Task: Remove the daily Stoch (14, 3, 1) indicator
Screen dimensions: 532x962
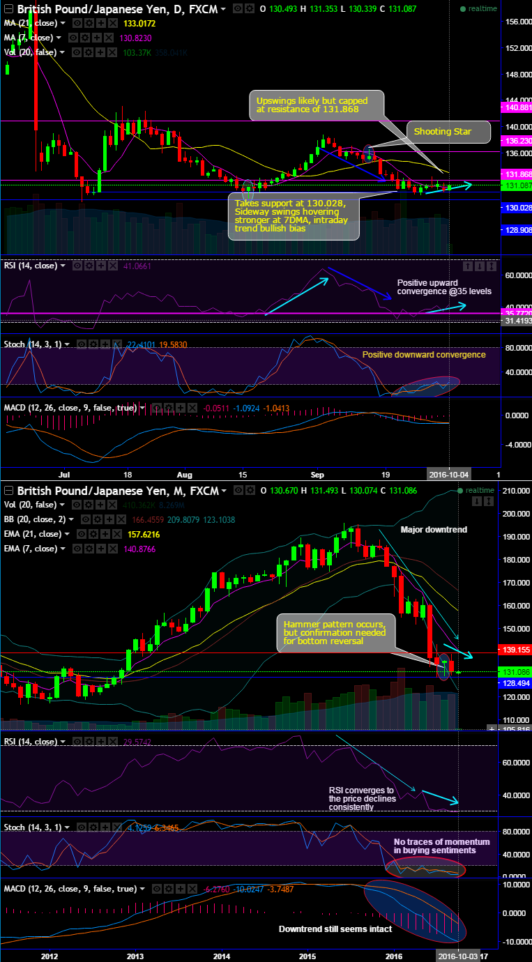Action: point(117,344)
